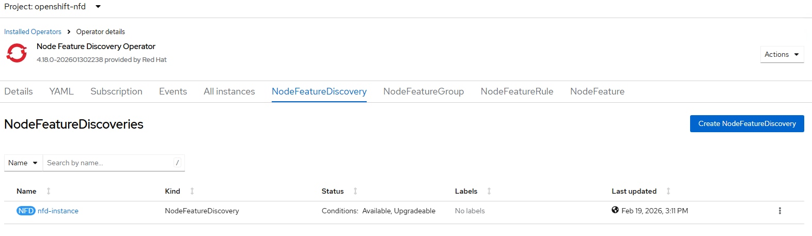812x236 pixels.
Task: Click the Node Feature Discovery Operator logo
Action: 17,53
